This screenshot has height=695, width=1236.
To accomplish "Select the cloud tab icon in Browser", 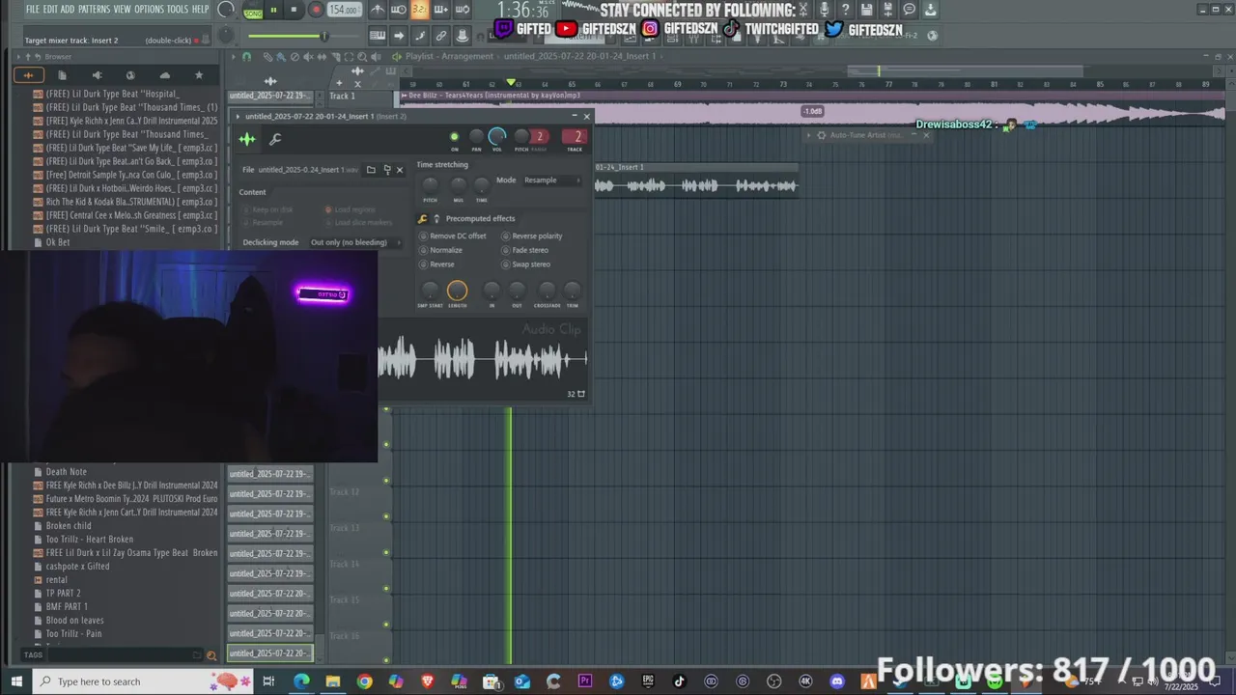I will (165, 75).
